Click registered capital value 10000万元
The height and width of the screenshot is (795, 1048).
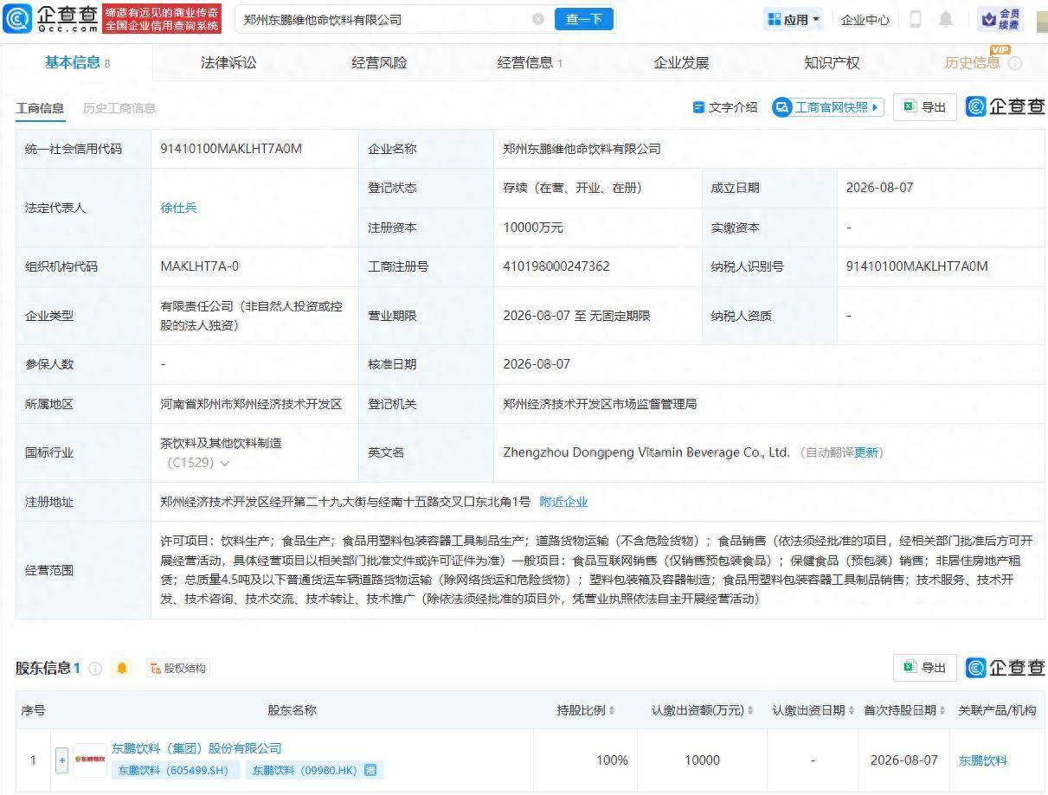533,228
